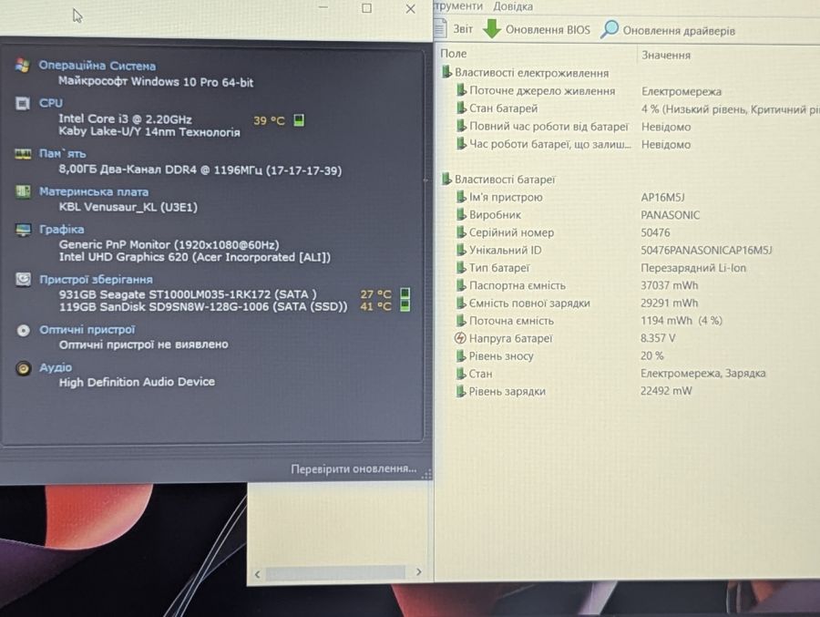
Task: Click the green BIOS update arrow icon
Action: [492, 29]
